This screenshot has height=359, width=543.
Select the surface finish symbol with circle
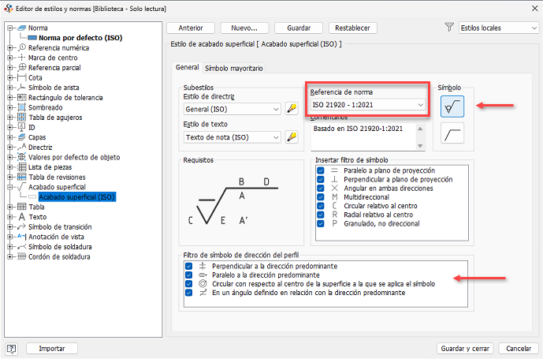[452, 107]
